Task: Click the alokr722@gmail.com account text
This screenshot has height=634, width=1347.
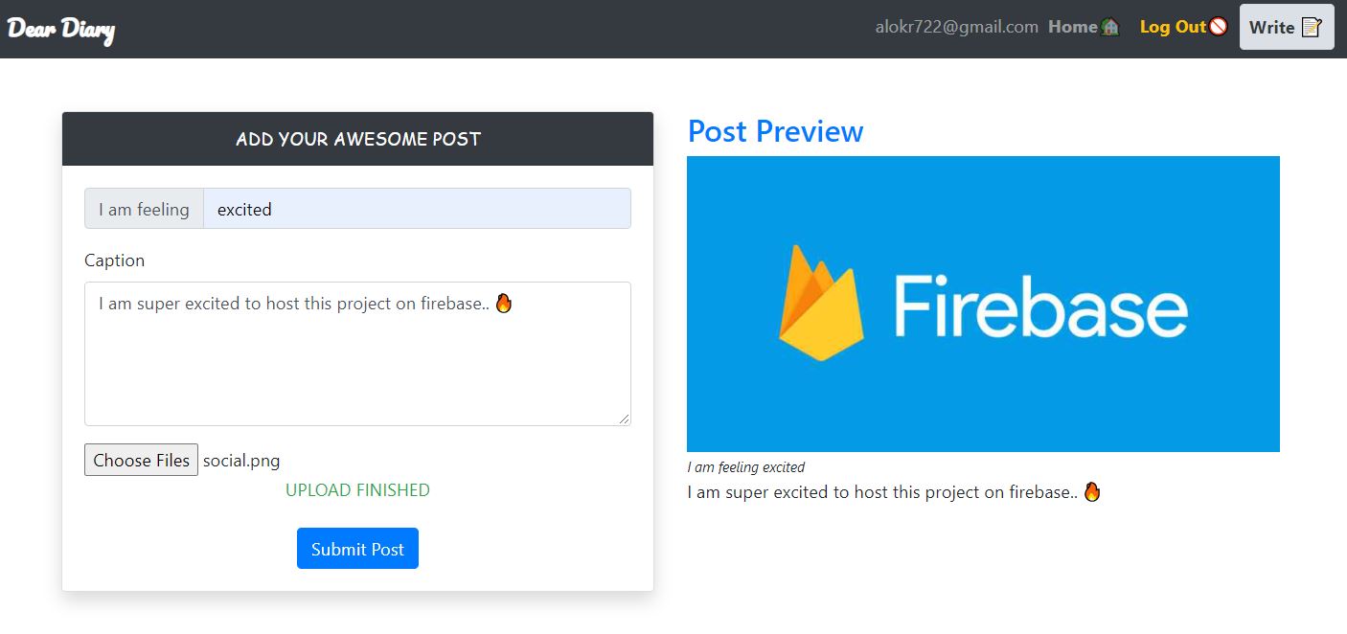Action: tap(956, 27)
